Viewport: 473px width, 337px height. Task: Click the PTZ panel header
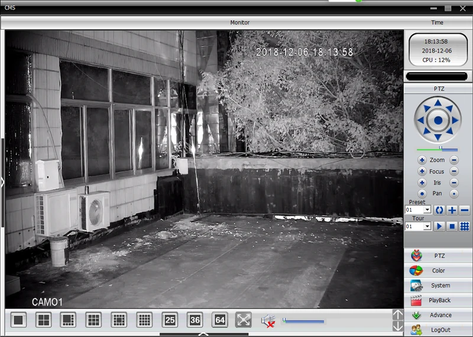pyautogui.click(x=439, y=89)
